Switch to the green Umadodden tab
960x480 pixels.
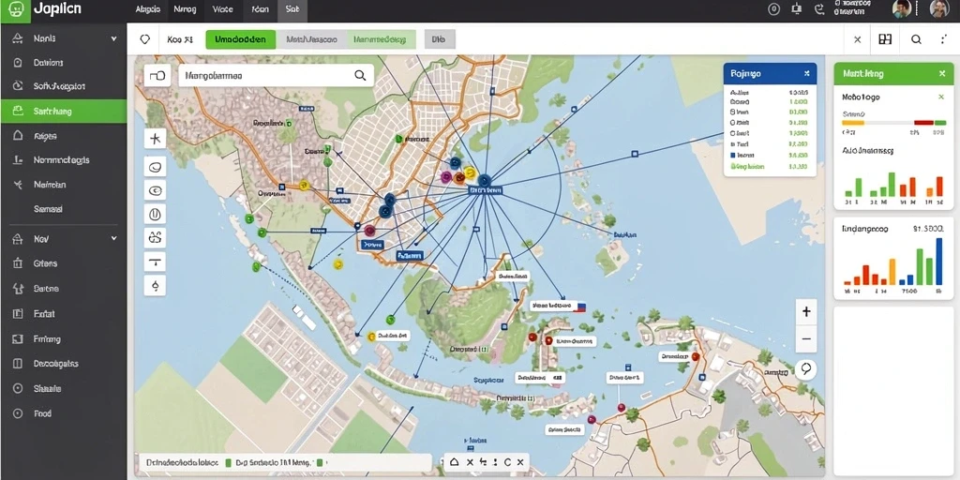click(241, 39)
